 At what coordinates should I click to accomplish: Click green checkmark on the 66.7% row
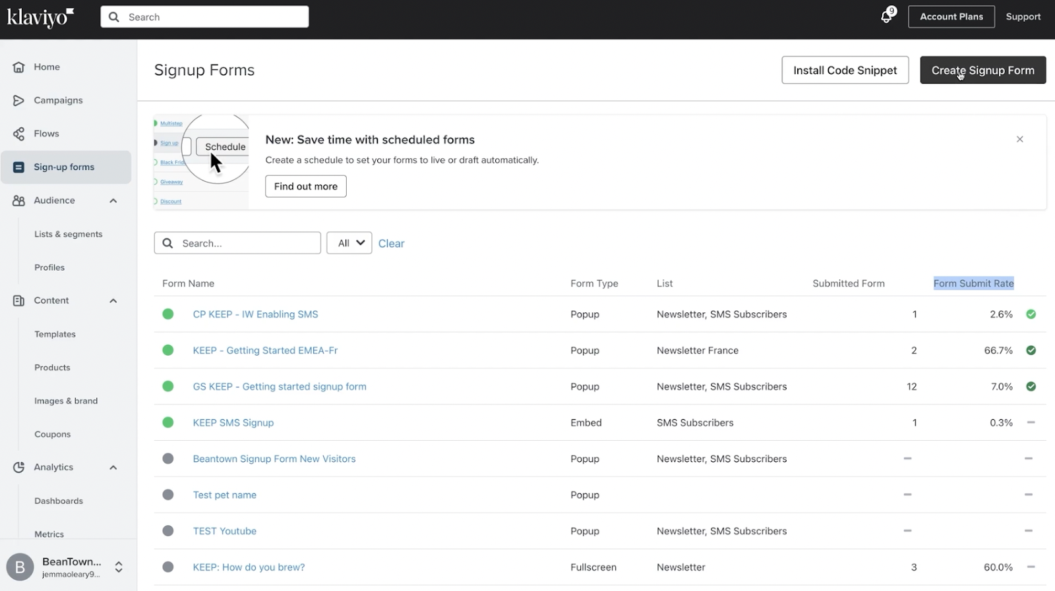[1031, 351]
